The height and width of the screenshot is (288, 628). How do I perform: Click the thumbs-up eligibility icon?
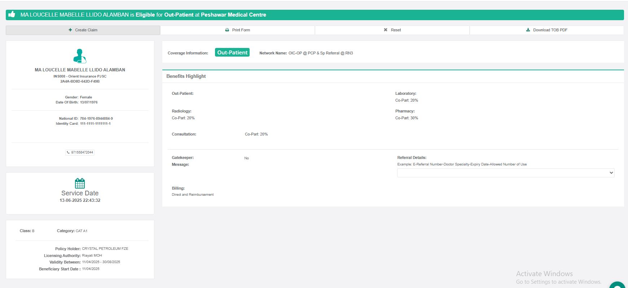(12, 14)
